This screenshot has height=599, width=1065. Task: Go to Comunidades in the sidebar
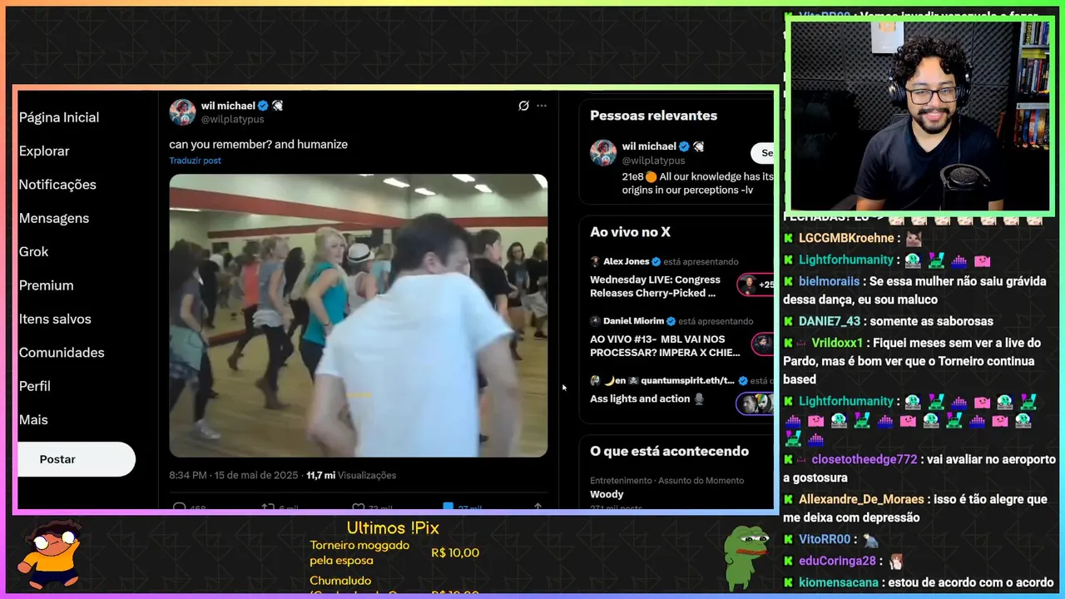pyautogui.click(x=62, y=353)
